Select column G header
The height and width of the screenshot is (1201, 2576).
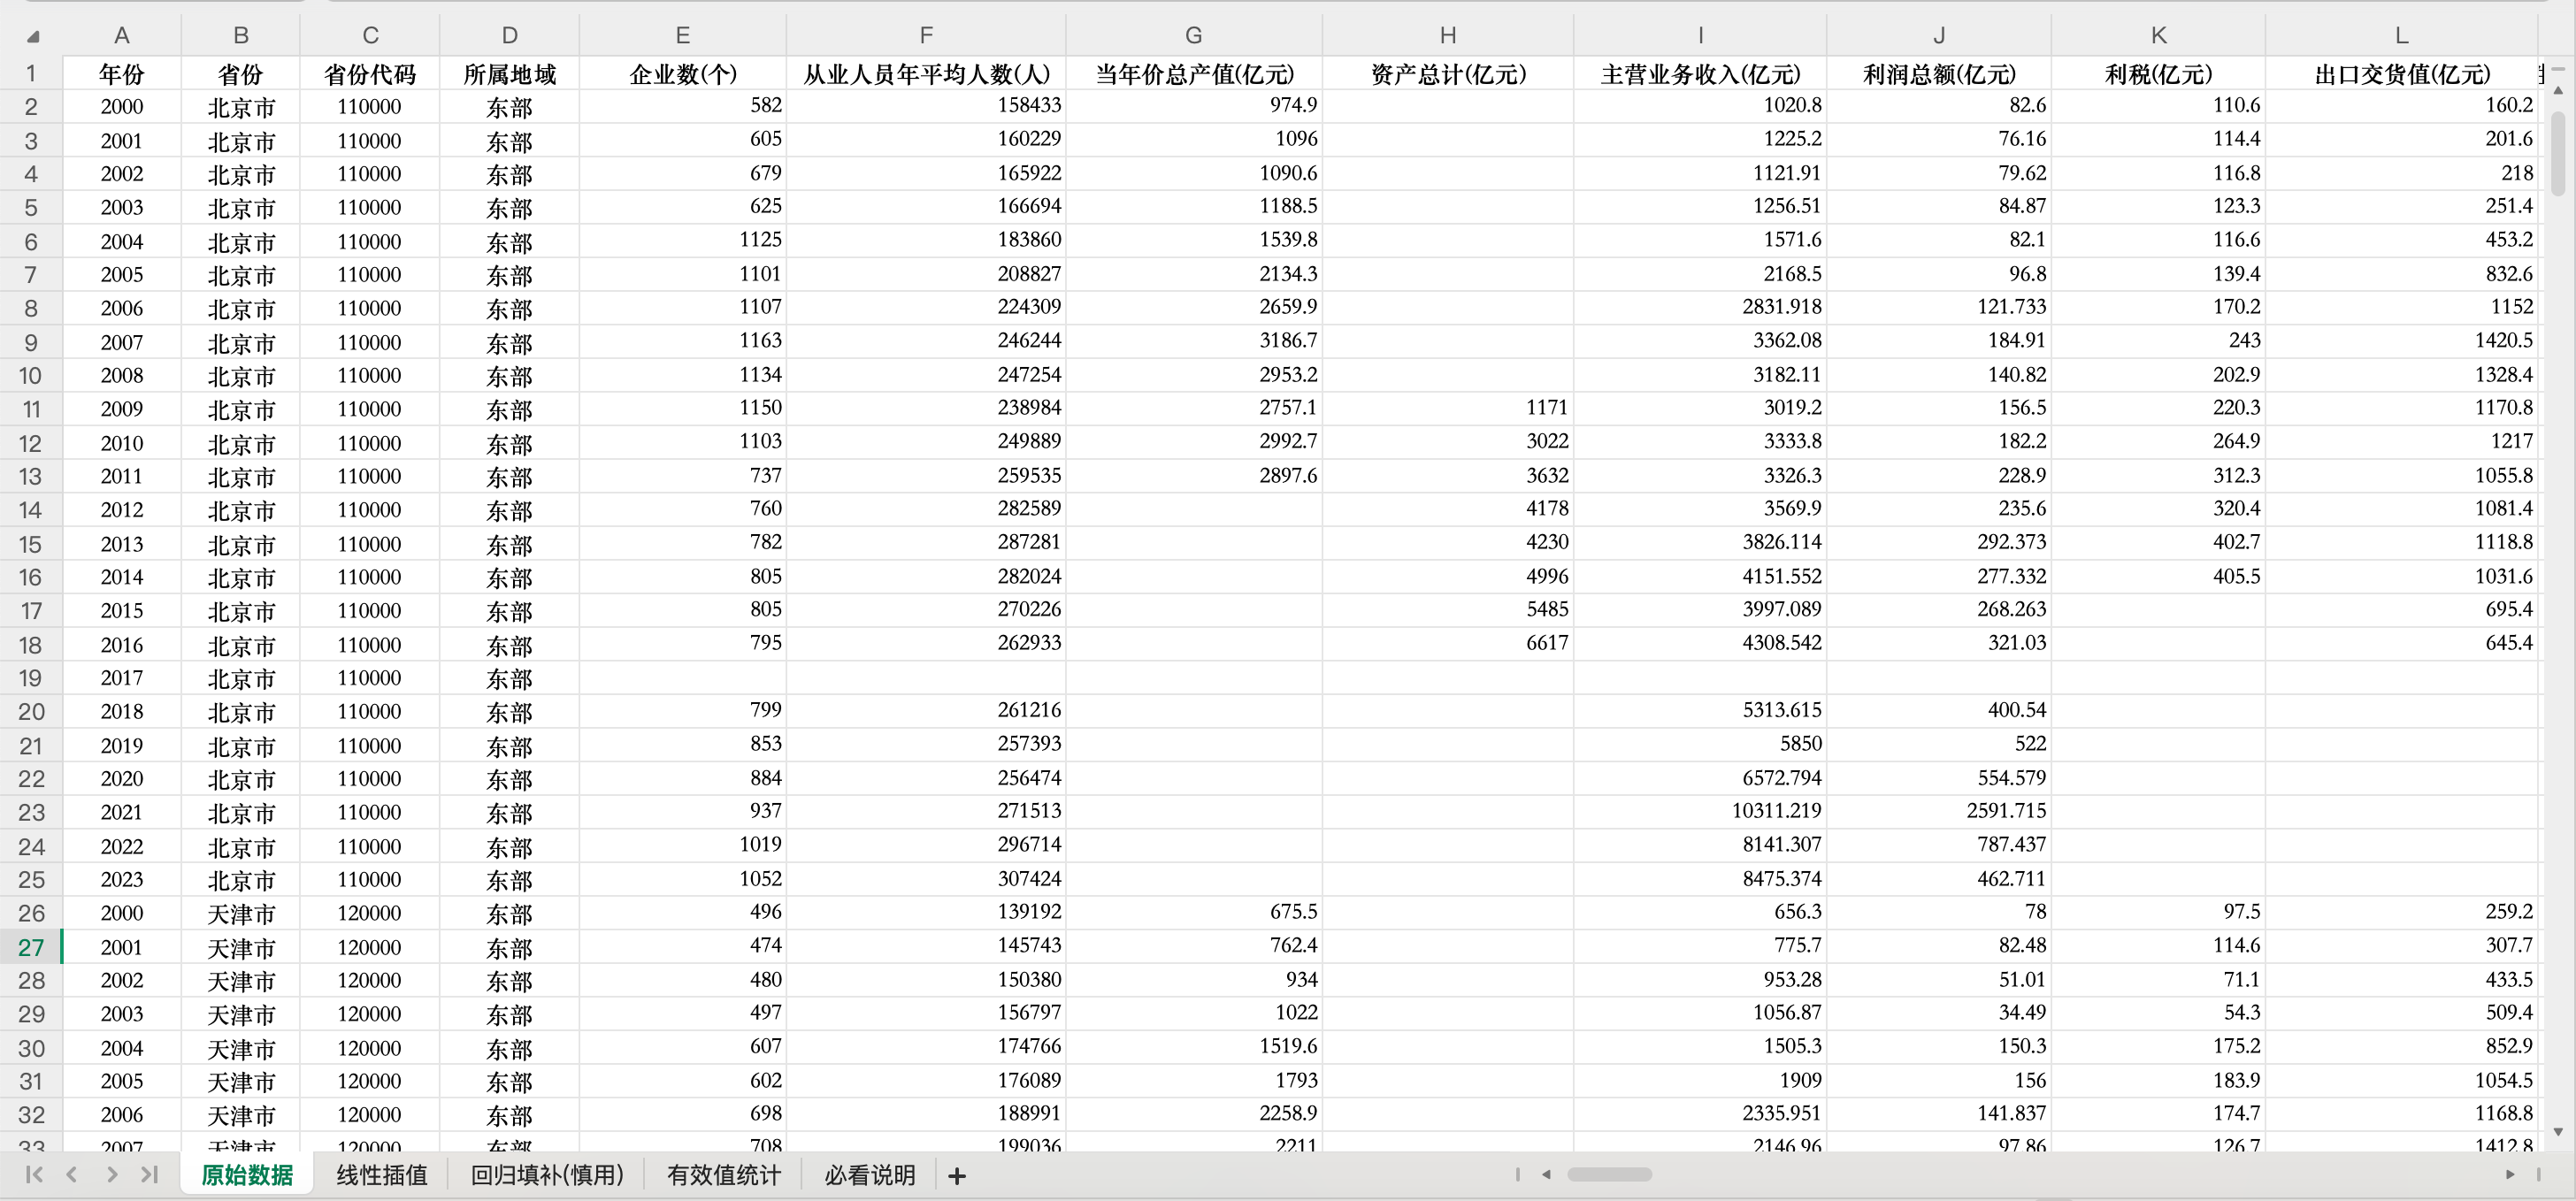click(1193, 36)
